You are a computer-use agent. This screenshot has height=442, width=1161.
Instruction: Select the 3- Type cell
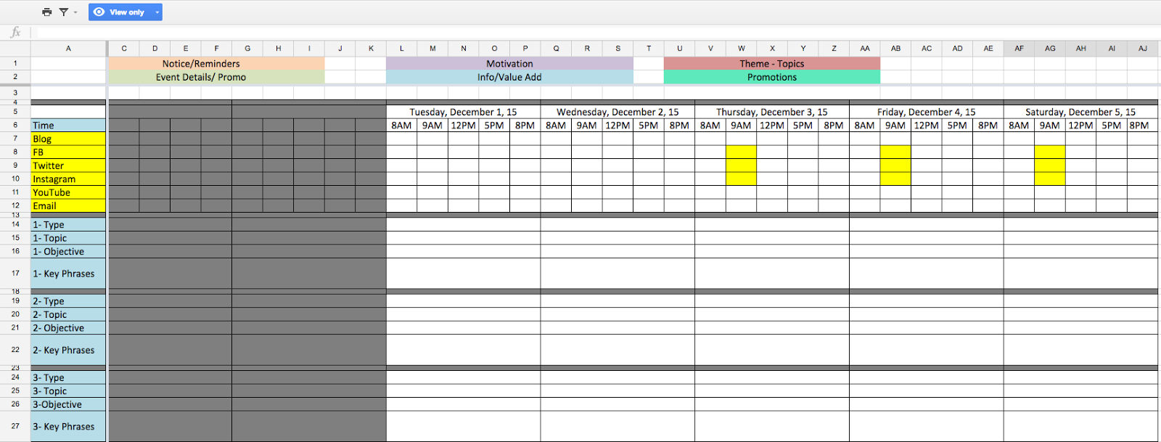(x=68, y=377)
